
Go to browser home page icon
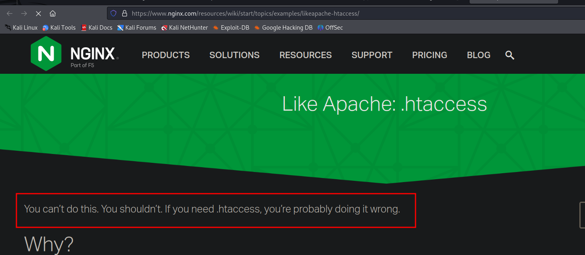52,14
